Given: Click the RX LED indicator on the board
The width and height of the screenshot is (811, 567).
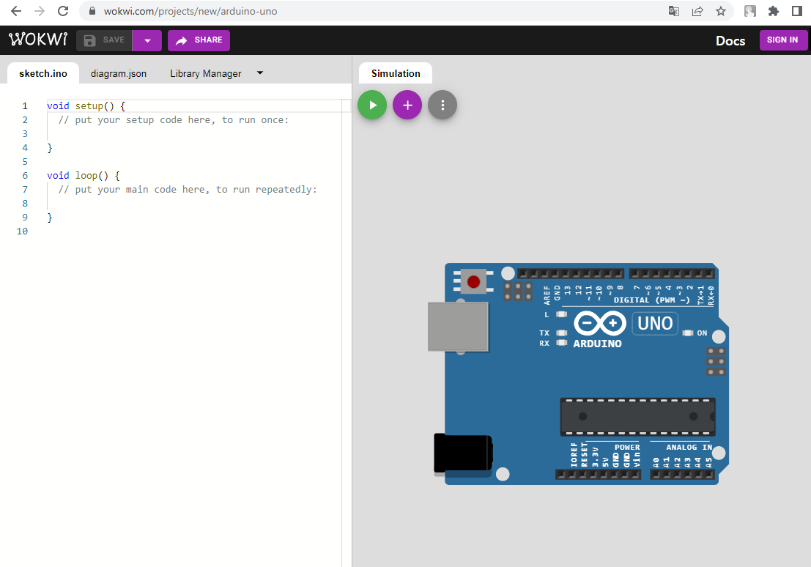Looking at the screenshot, I should [x=561, y=343].
